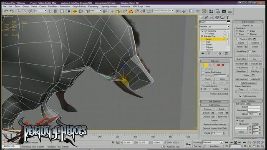Image resolution: width=267 pixels, height=150 pixels.
Task: Activate the Select and Rotate tool
Action: point(81,11)
